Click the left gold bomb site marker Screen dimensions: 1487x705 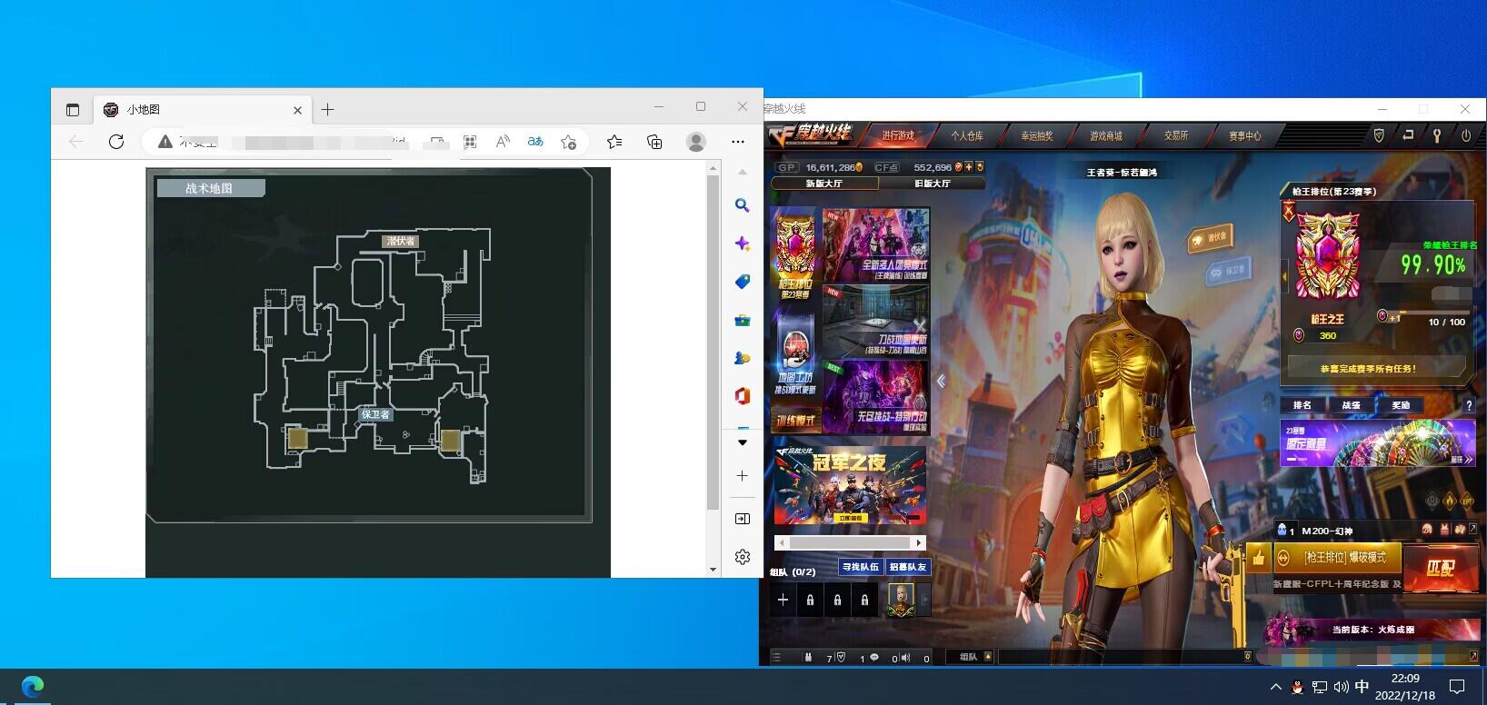(x=297, y=439)
